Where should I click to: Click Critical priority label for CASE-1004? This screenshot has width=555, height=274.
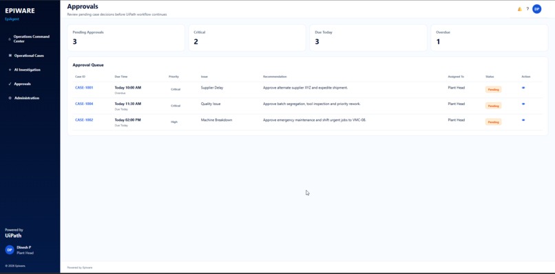(176, 106)
